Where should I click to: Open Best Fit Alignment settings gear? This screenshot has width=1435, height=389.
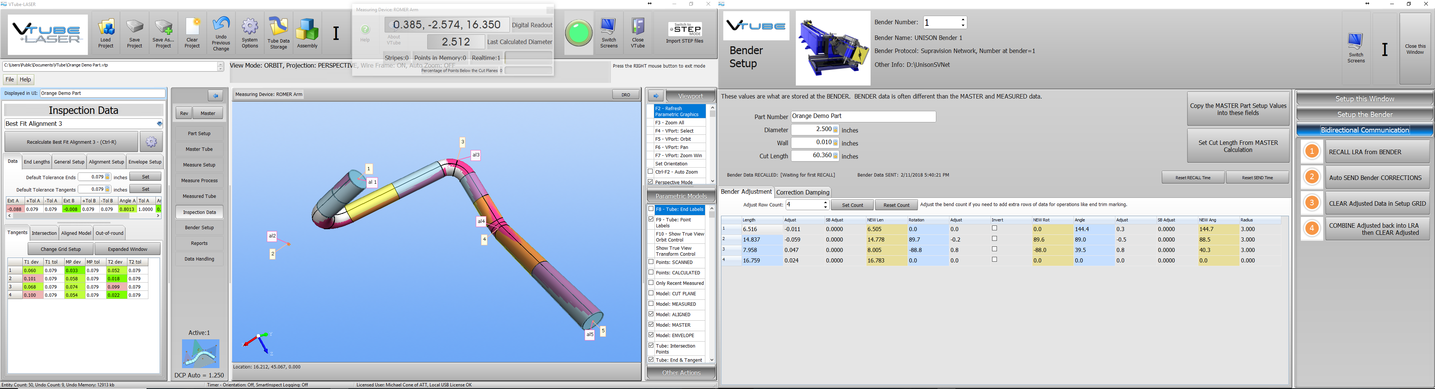pos(151,142)
